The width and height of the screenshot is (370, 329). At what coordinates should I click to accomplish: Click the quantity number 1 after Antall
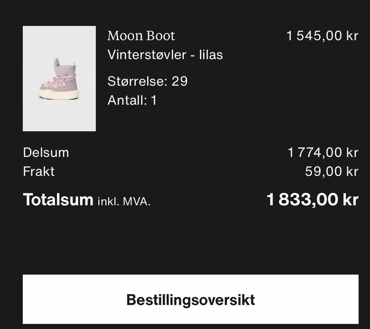[x=153, y=100]
